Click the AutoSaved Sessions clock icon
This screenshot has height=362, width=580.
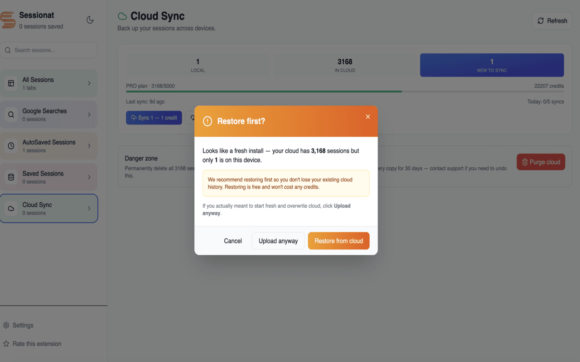[x=11, y=146]
